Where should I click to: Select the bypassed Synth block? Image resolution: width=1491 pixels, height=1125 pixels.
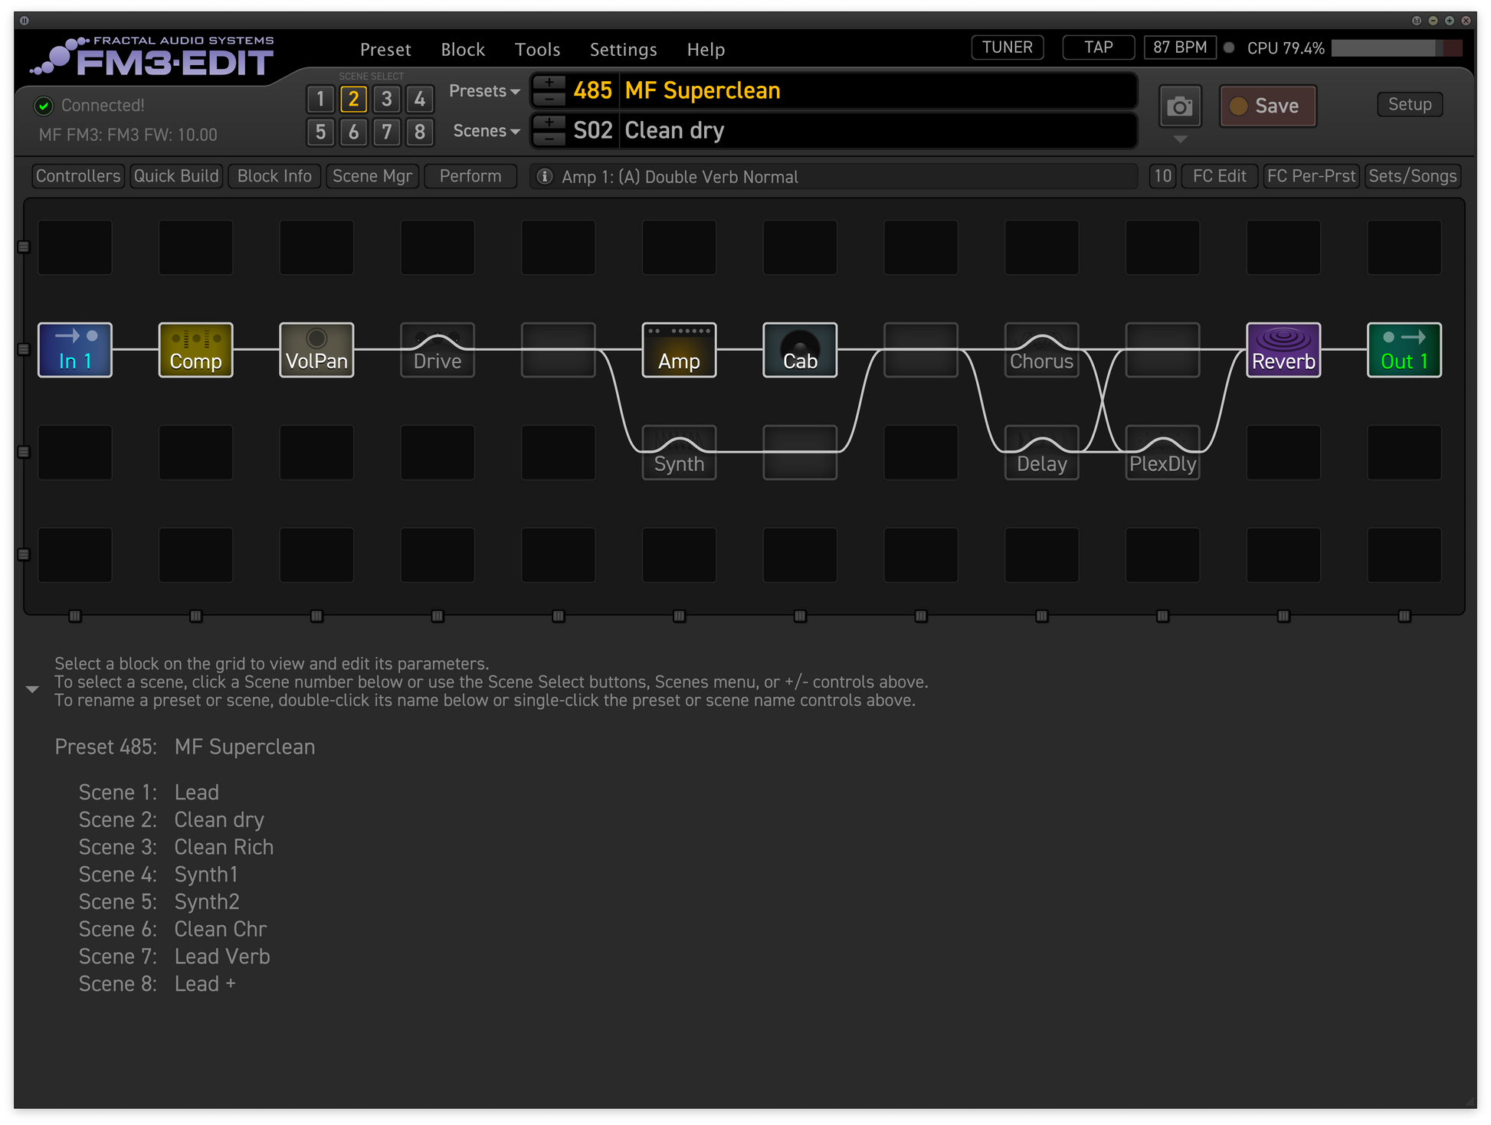click(679, 453)
